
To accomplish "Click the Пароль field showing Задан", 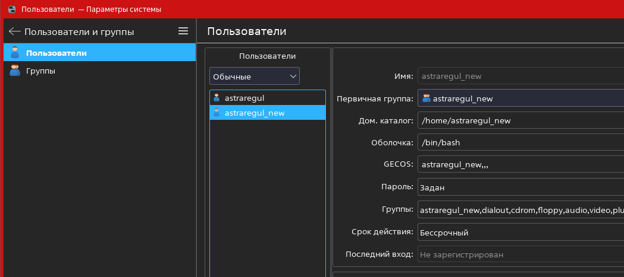I will [520, 187].
